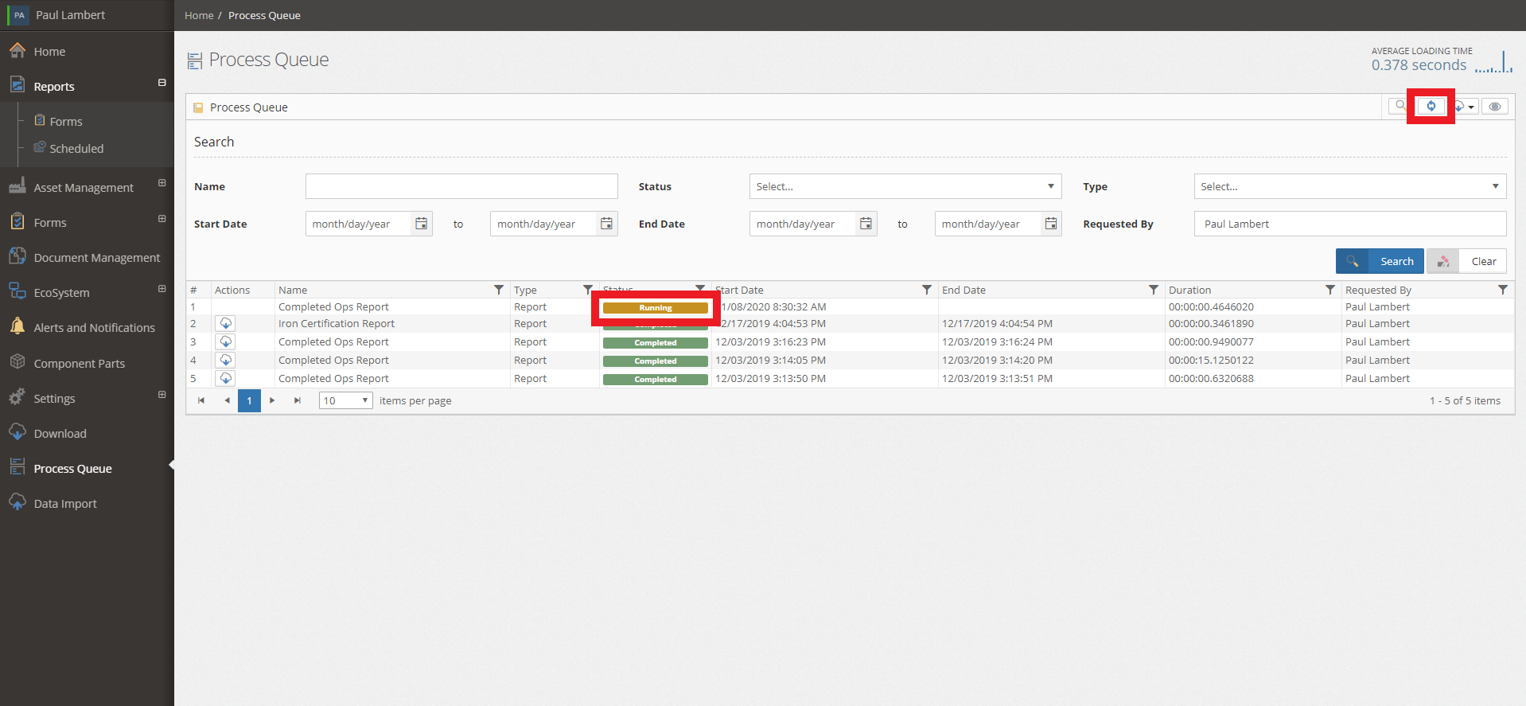Open the Status dropdown
Screen dimensions: 1526x706
[x=905, y=186]
